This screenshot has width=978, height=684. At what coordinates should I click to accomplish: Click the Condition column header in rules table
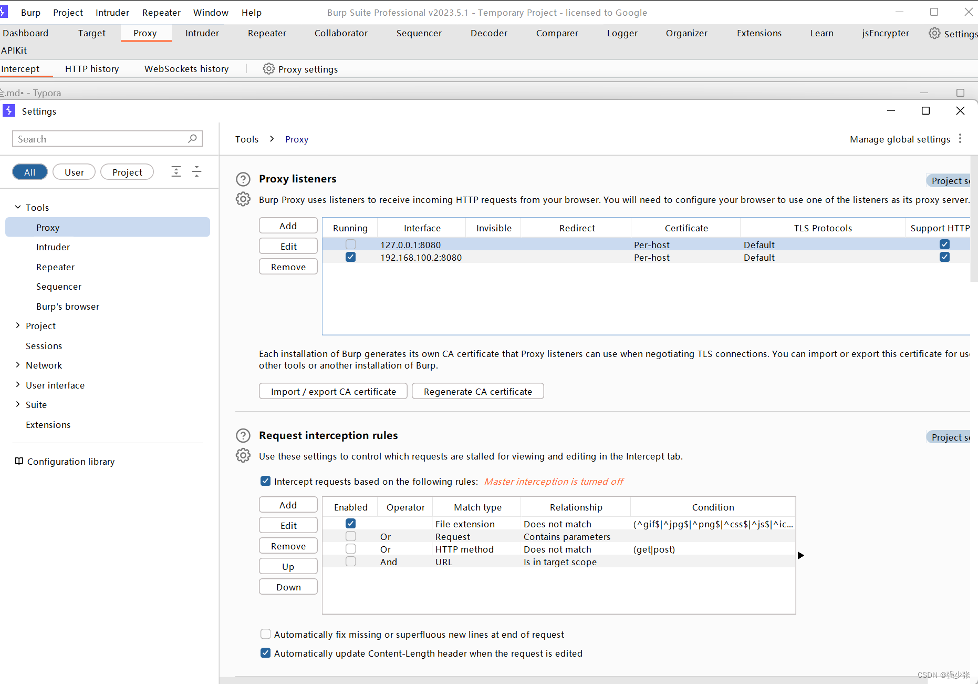pos(713,507)
